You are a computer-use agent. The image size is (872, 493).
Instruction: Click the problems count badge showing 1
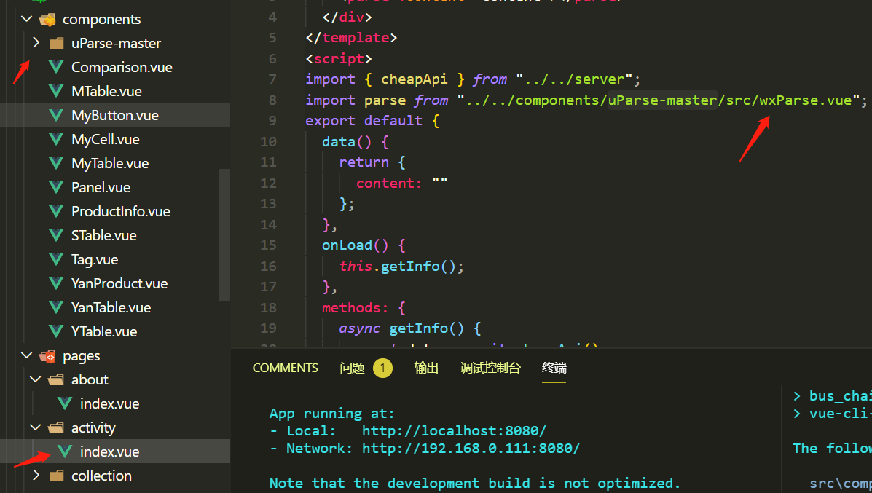tap(382, 368)
